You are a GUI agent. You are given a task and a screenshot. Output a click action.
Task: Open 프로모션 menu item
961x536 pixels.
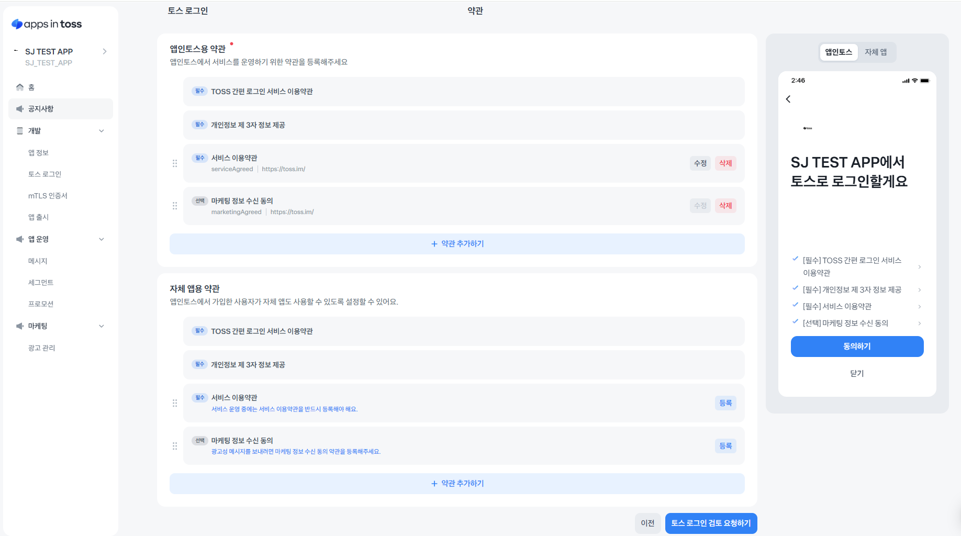pyautogui.click(x=41, y=304)
